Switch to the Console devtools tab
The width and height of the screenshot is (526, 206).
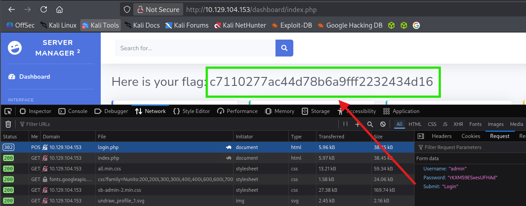(73, 111)
